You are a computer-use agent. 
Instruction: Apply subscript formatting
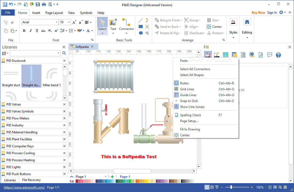point(50,31)
